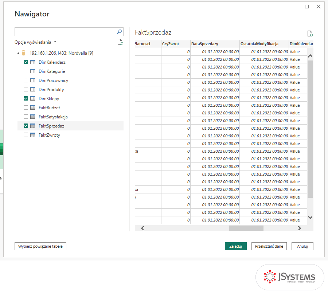This screenshot has width=328, height=294.
Task: Click the DataSprzedazy column header
Action: (215, 44)
